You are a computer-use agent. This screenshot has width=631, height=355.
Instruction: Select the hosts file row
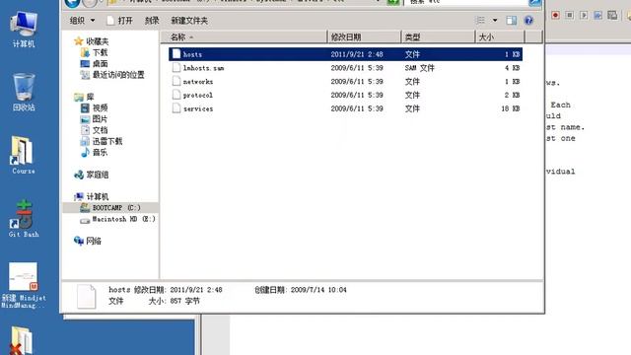tap(346, 54)
